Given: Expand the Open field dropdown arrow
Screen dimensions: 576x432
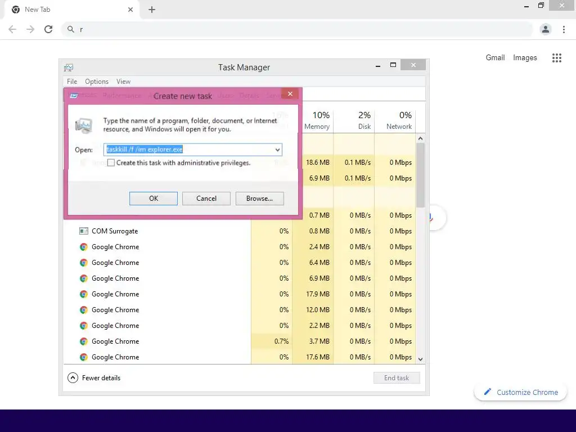Looking at the screenshot, I should pyautogui.click(x=277, y=150).
